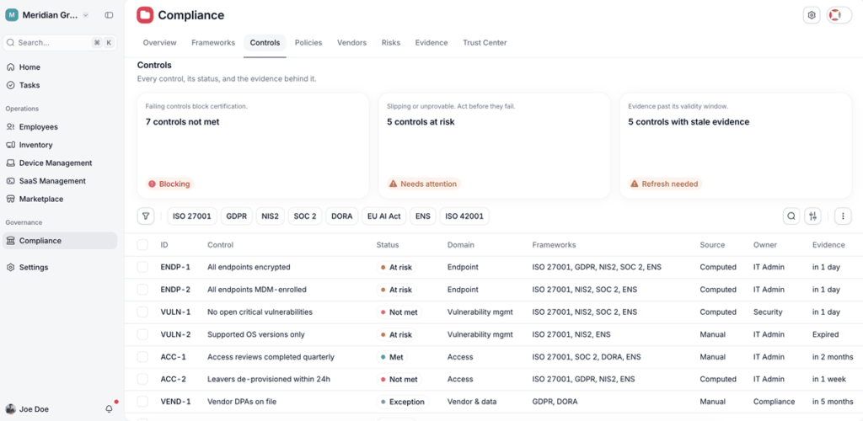Open the three-dot more options menu
Viewport: 863px width, 421px height.
pyautogui.click(x=843, y=216)
